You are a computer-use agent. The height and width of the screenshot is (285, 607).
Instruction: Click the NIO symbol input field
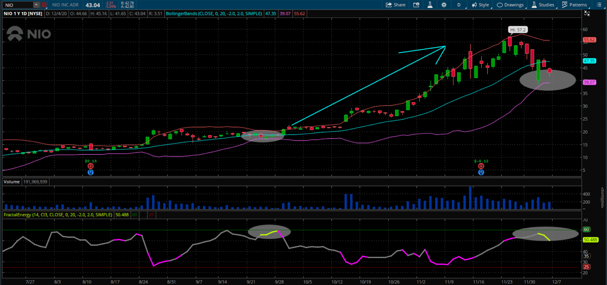point(18,5)
